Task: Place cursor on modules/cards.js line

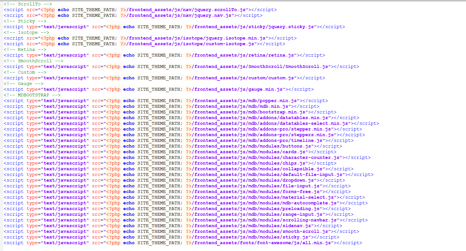Action: [x=170, y=152]
